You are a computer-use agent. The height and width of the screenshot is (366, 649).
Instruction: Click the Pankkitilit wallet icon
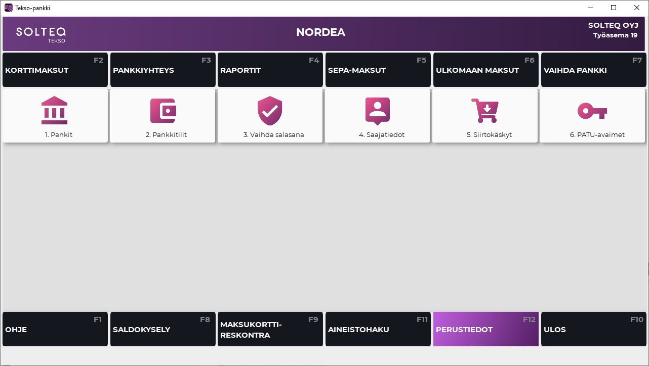click(163, 110)
